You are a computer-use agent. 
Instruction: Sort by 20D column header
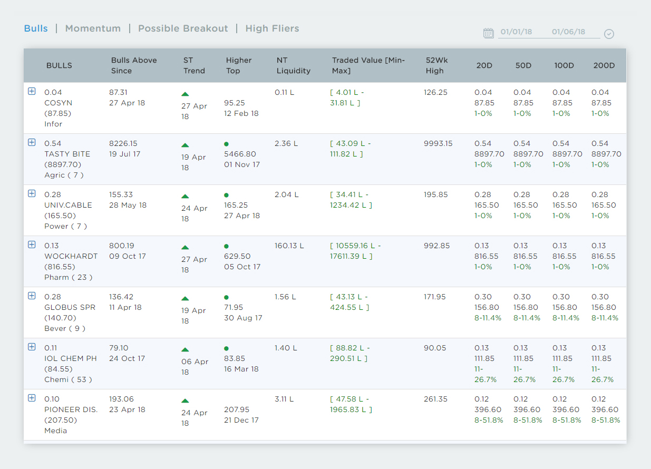(484, 66)
